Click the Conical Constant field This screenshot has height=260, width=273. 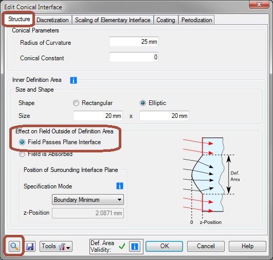[134, 57]
